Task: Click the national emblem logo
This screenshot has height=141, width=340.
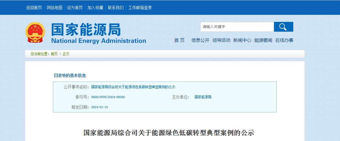Action: (x=35, y=32)
